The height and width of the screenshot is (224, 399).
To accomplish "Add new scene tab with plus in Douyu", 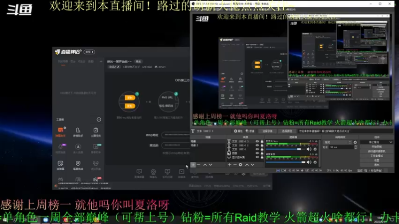I will pyautogui.click(x=101, y=61).
